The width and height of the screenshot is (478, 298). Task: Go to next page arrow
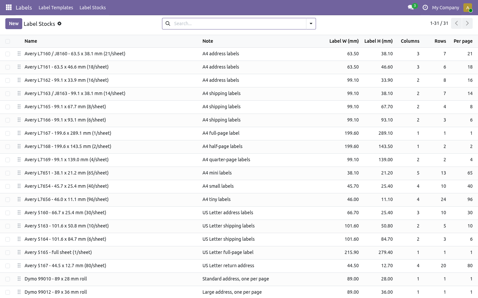(467, 23)
